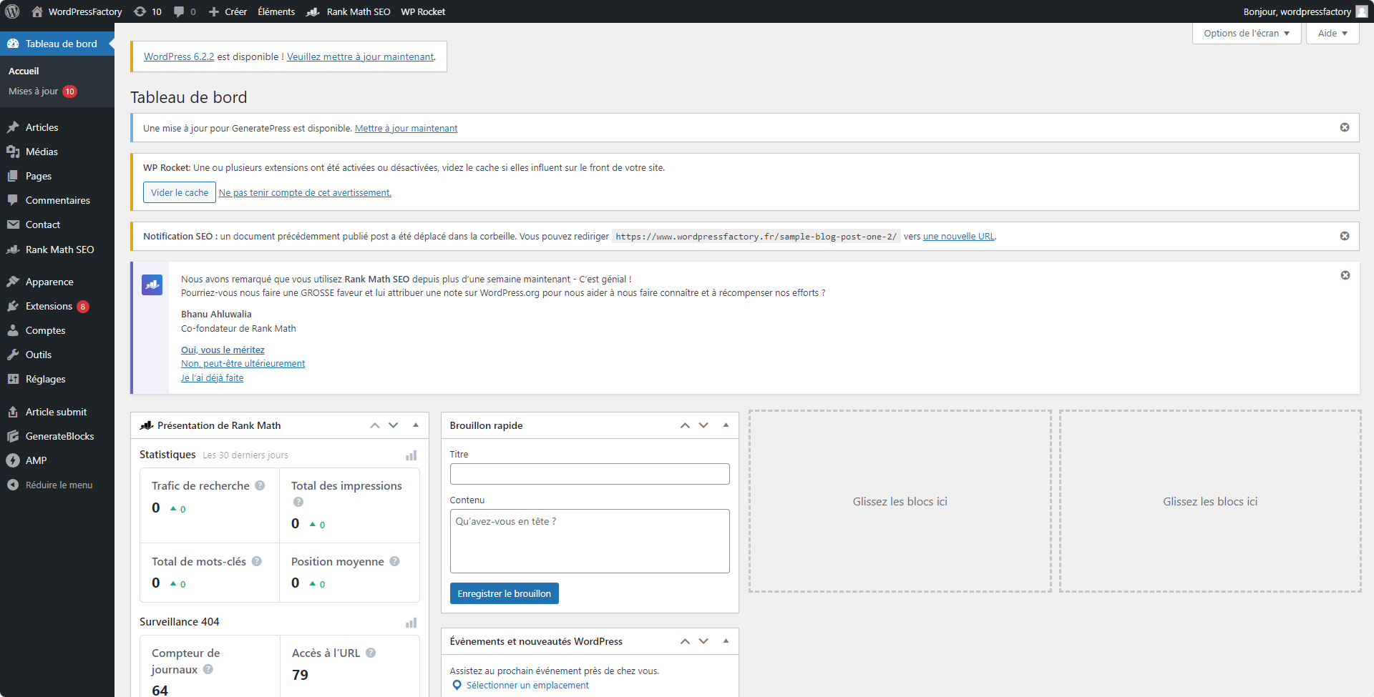Click the WordPress logo in admin bar
Screen dimensions: 1374x697
pyautogui.click(x=12, y=11)
